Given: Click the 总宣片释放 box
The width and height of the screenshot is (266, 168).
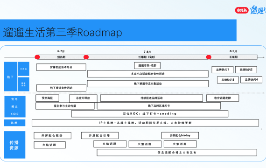Looking at the screenshot, I should 83,98.
